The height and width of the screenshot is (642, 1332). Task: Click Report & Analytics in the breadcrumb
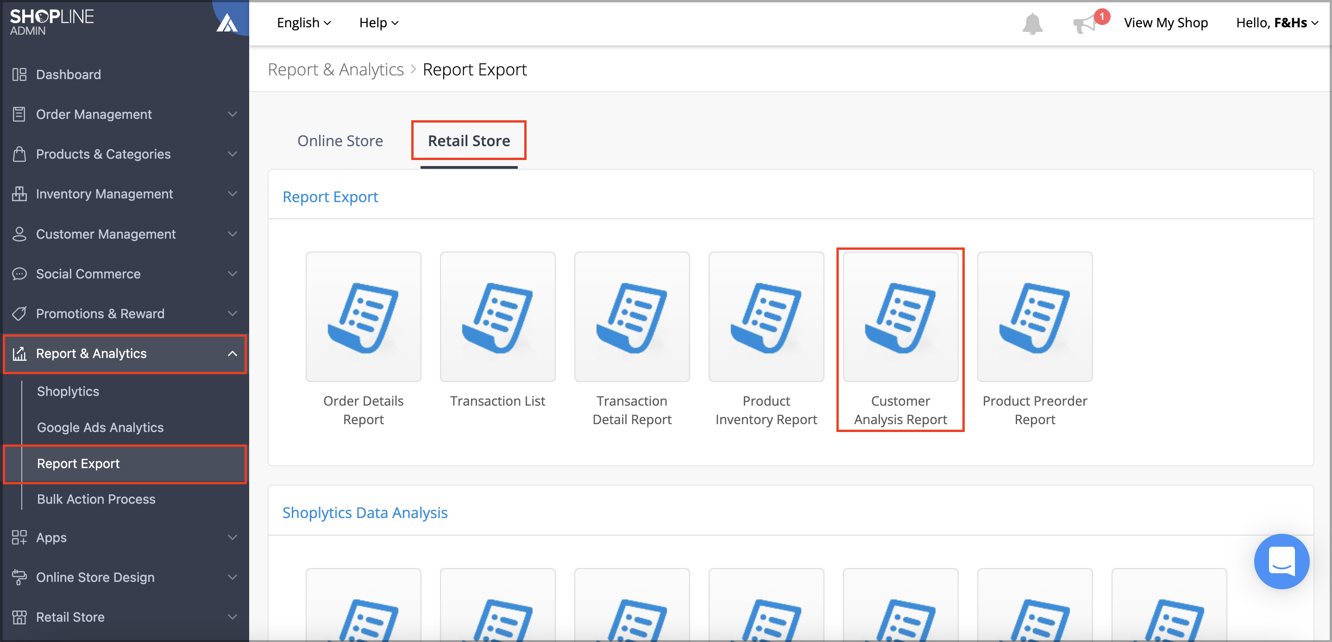click(336, 69)
